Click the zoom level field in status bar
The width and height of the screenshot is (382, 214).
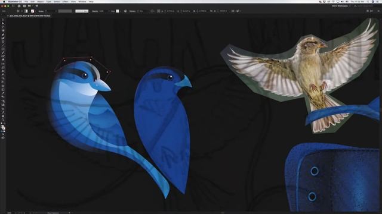point(10,213)
